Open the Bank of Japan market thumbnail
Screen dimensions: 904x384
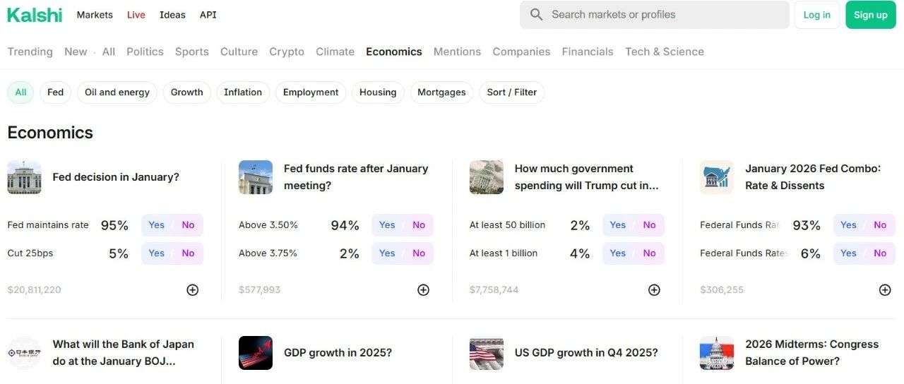[25, 353]
